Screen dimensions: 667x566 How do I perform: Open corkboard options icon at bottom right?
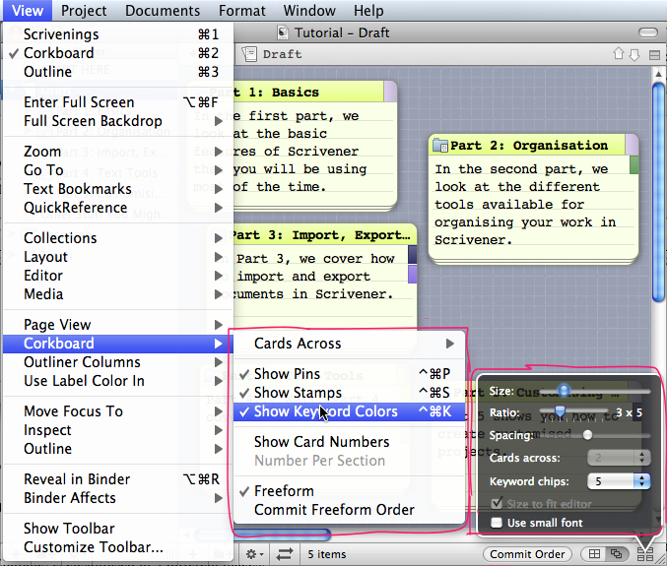(x=645, y=554)
